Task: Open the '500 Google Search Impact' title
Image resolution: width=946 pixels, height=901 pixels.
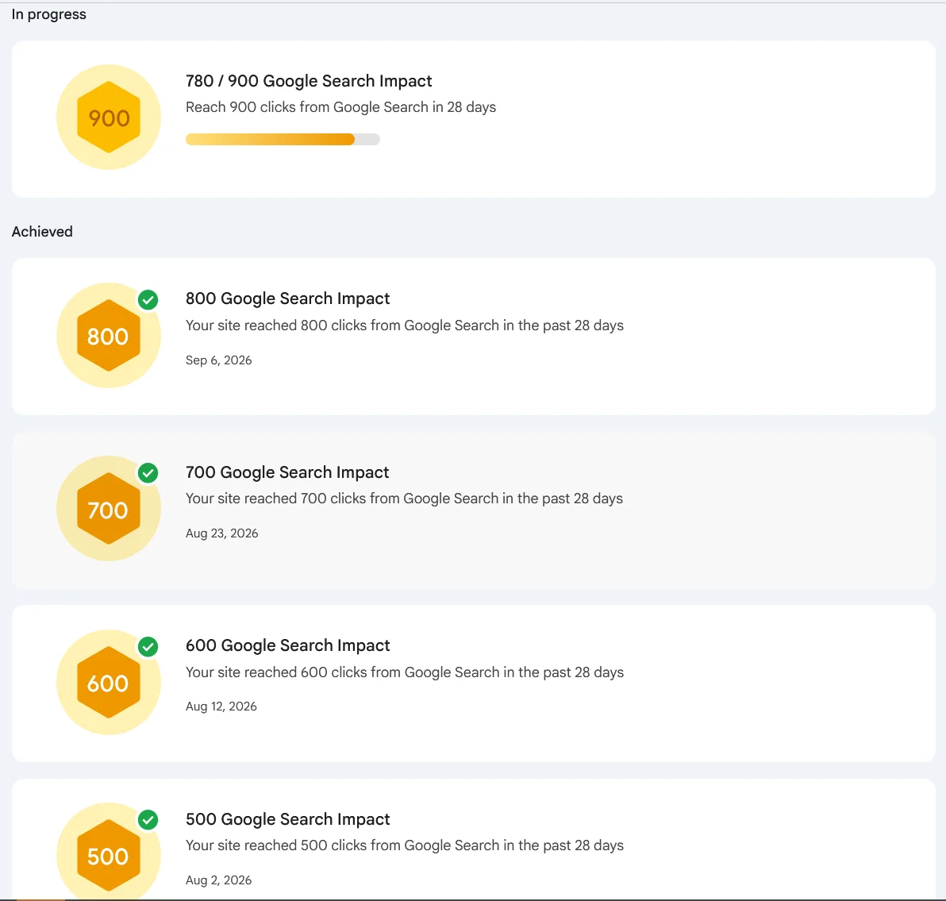Action: (x=287, y=819)
